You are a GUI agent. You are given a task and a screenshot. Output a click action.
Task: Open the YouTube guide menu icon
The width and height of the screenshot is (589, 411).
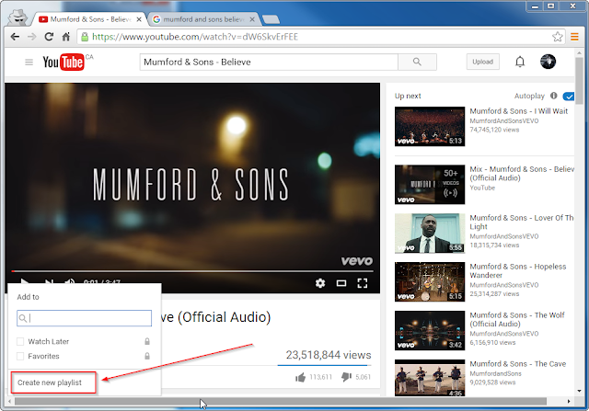29,62
